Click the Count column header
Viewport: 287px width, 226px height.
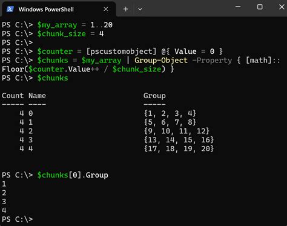(x=13, y=96)
